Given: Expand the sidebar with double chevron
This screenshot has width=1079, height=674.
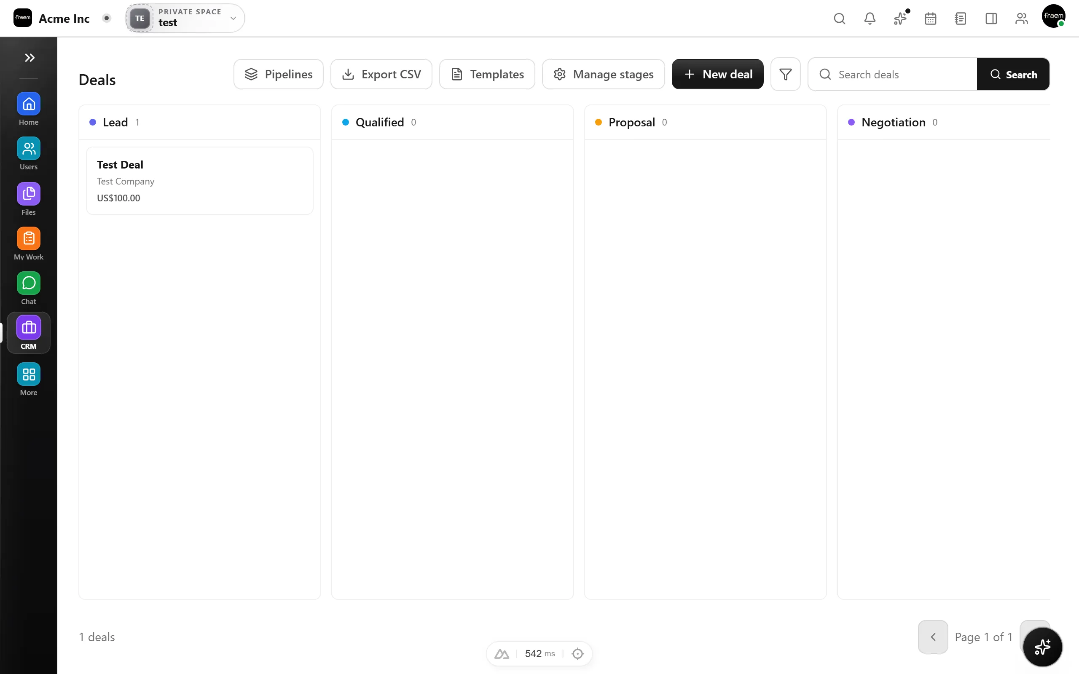Looking at the screenshot, I should pos(30,58).
